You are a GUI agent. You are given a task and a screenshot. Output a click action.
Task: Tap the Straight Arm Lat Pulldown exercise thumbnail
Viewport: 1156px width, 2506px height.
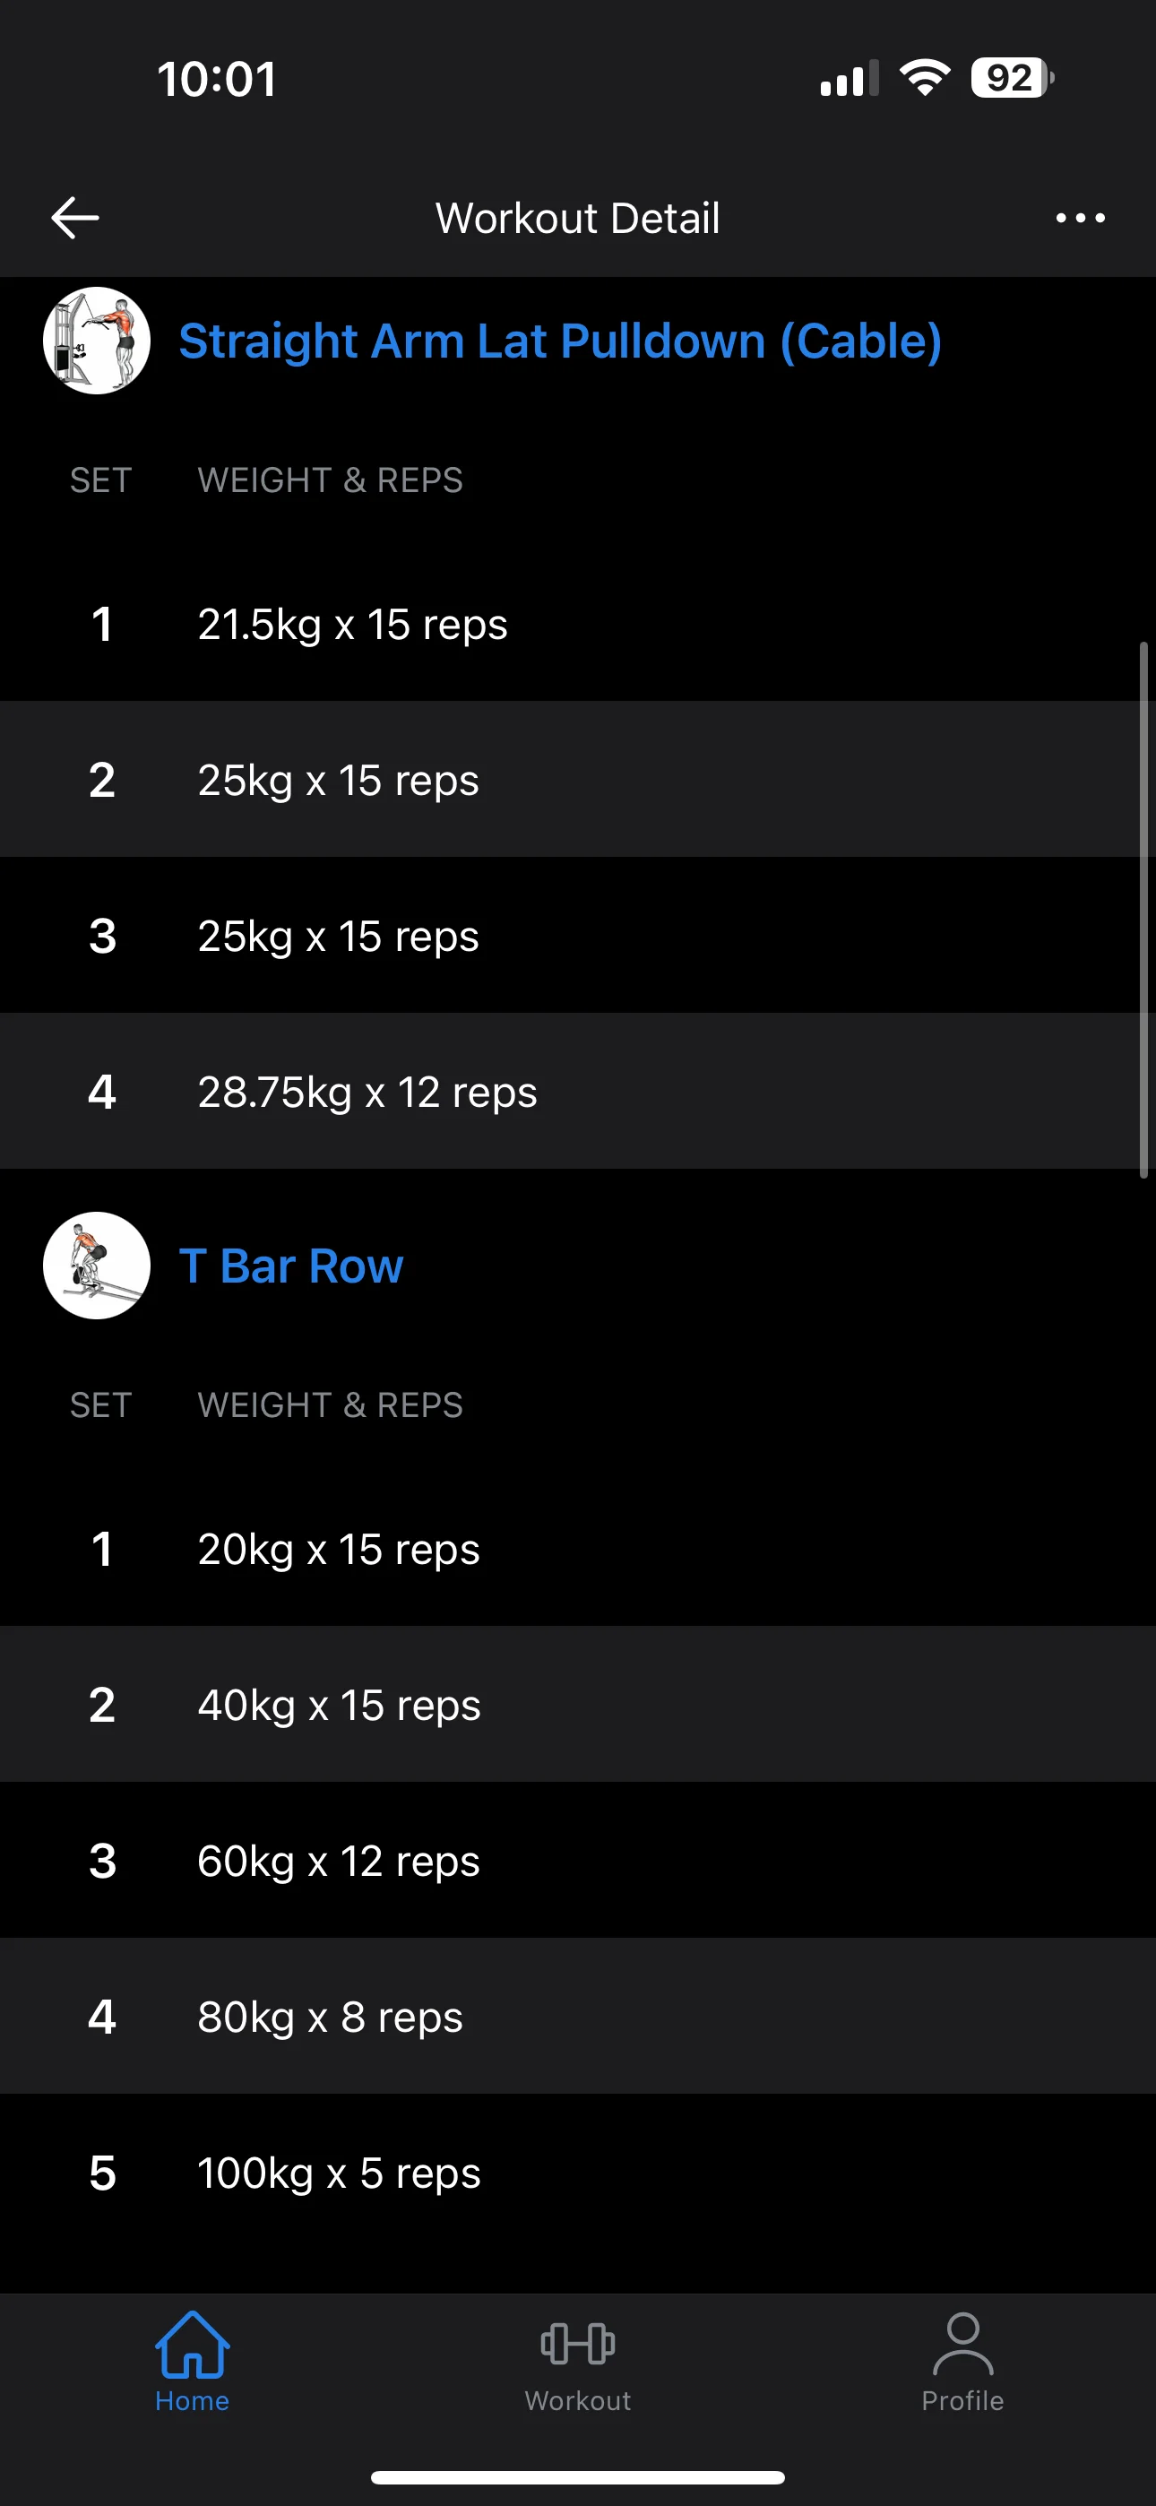[97, 341]
